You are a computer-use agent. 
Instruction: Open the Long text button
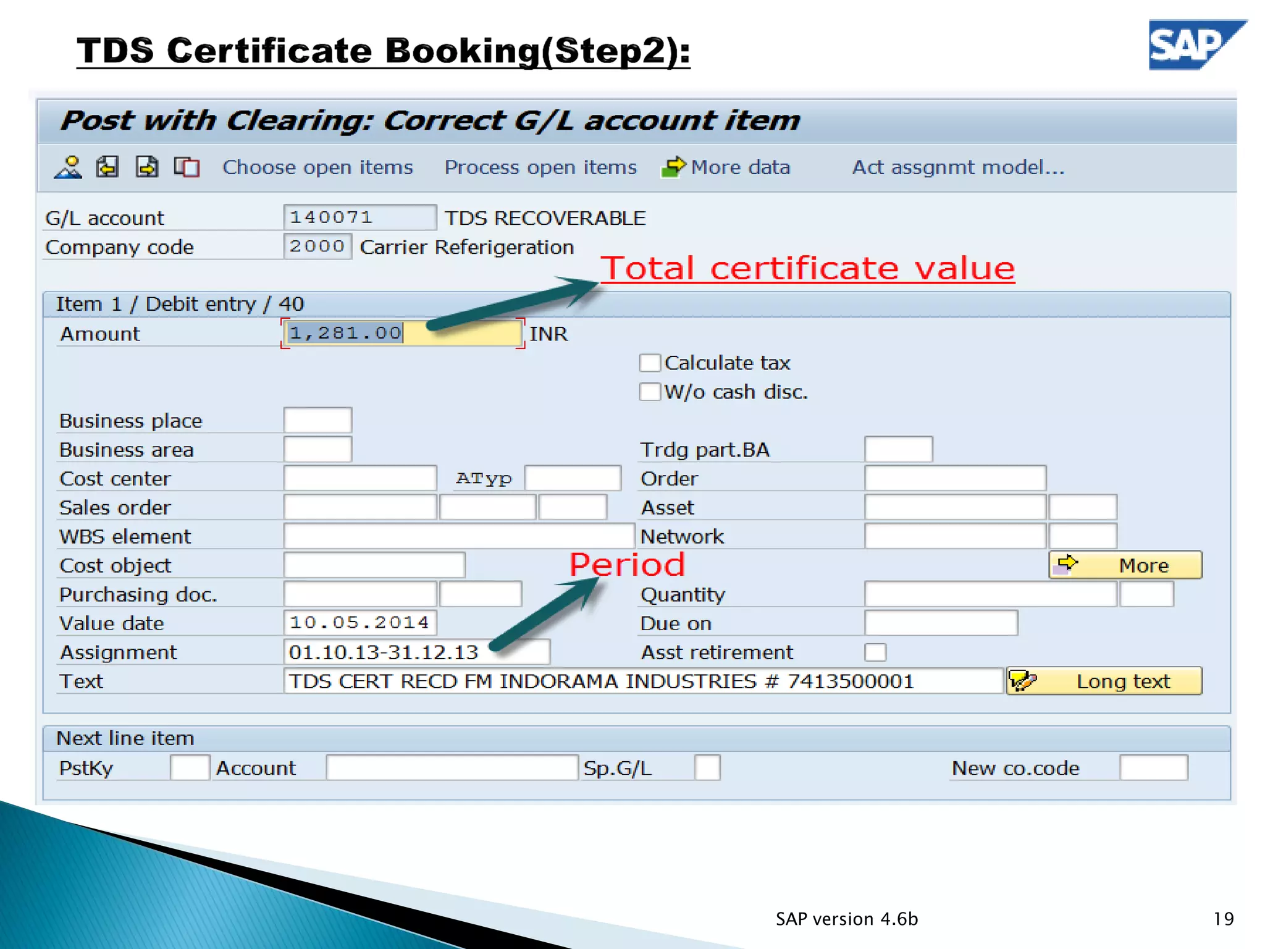pyautogui.click(x=1104, y=681)
